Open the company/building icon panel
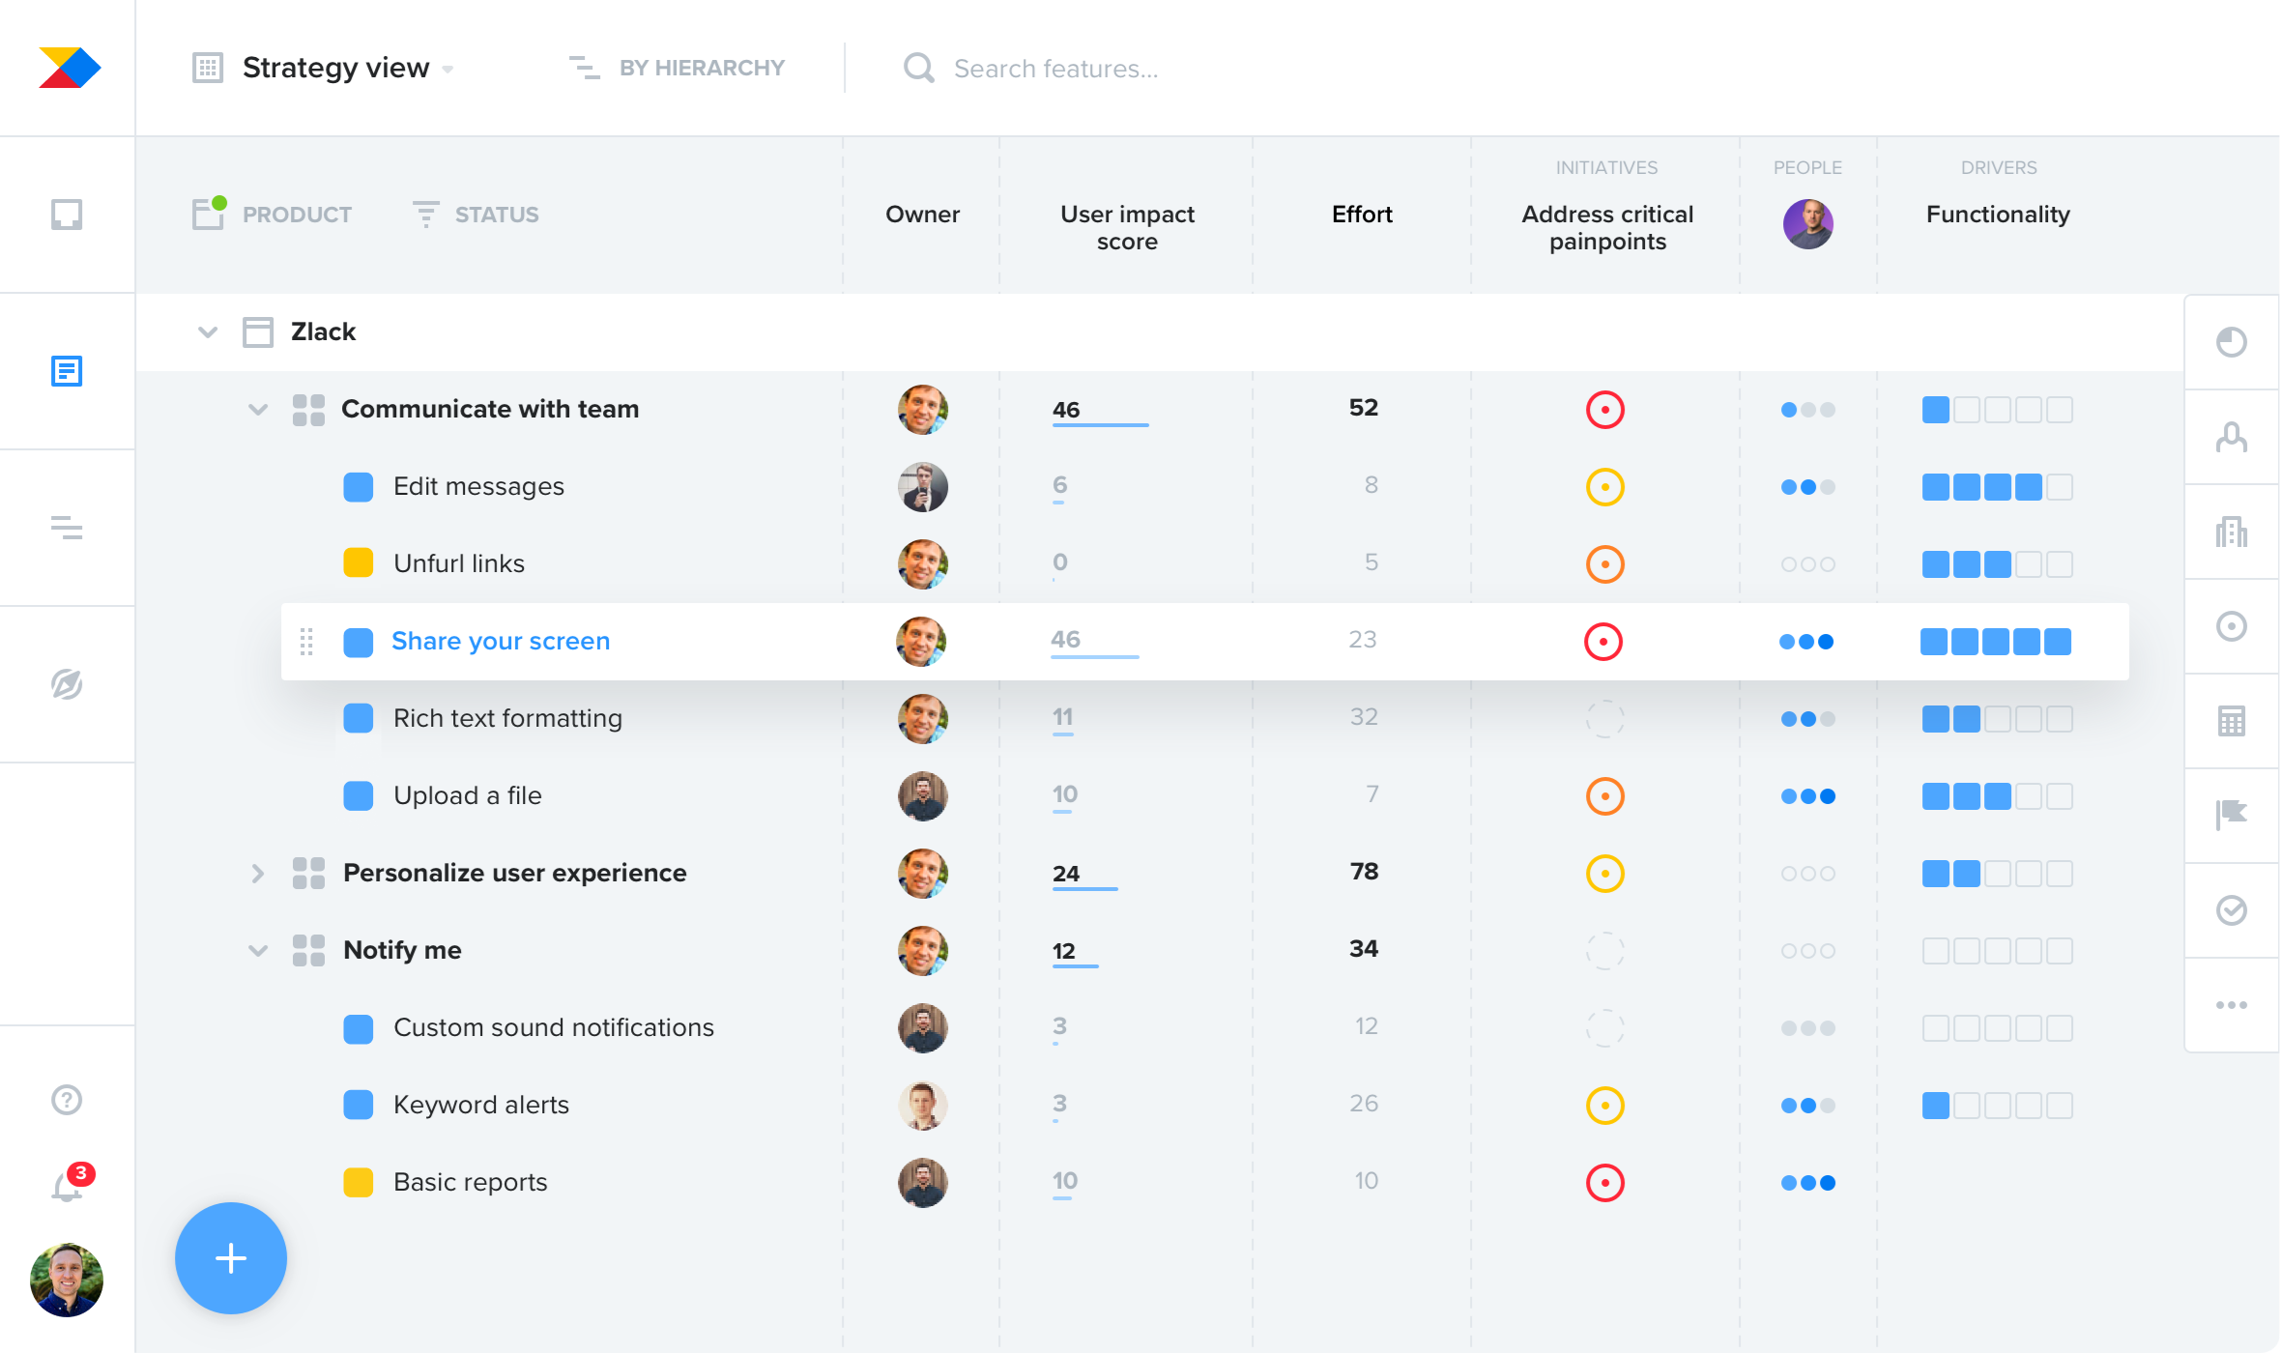Screen dimensions: 2280x1353 click(2232, 531)
